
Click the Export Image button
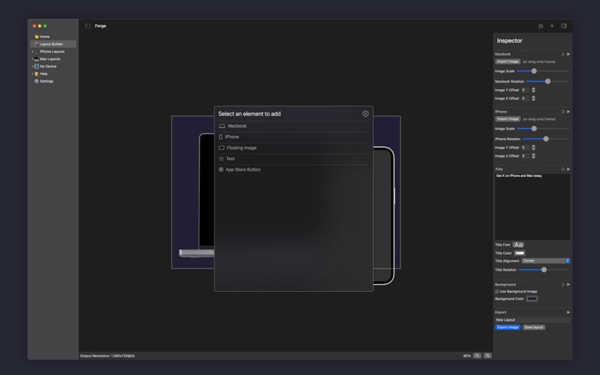pyautogui.click(x=508, y=328)
